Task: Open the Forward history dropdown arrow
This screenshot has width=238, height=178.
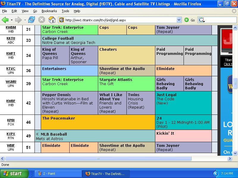Action: (25, 20)
